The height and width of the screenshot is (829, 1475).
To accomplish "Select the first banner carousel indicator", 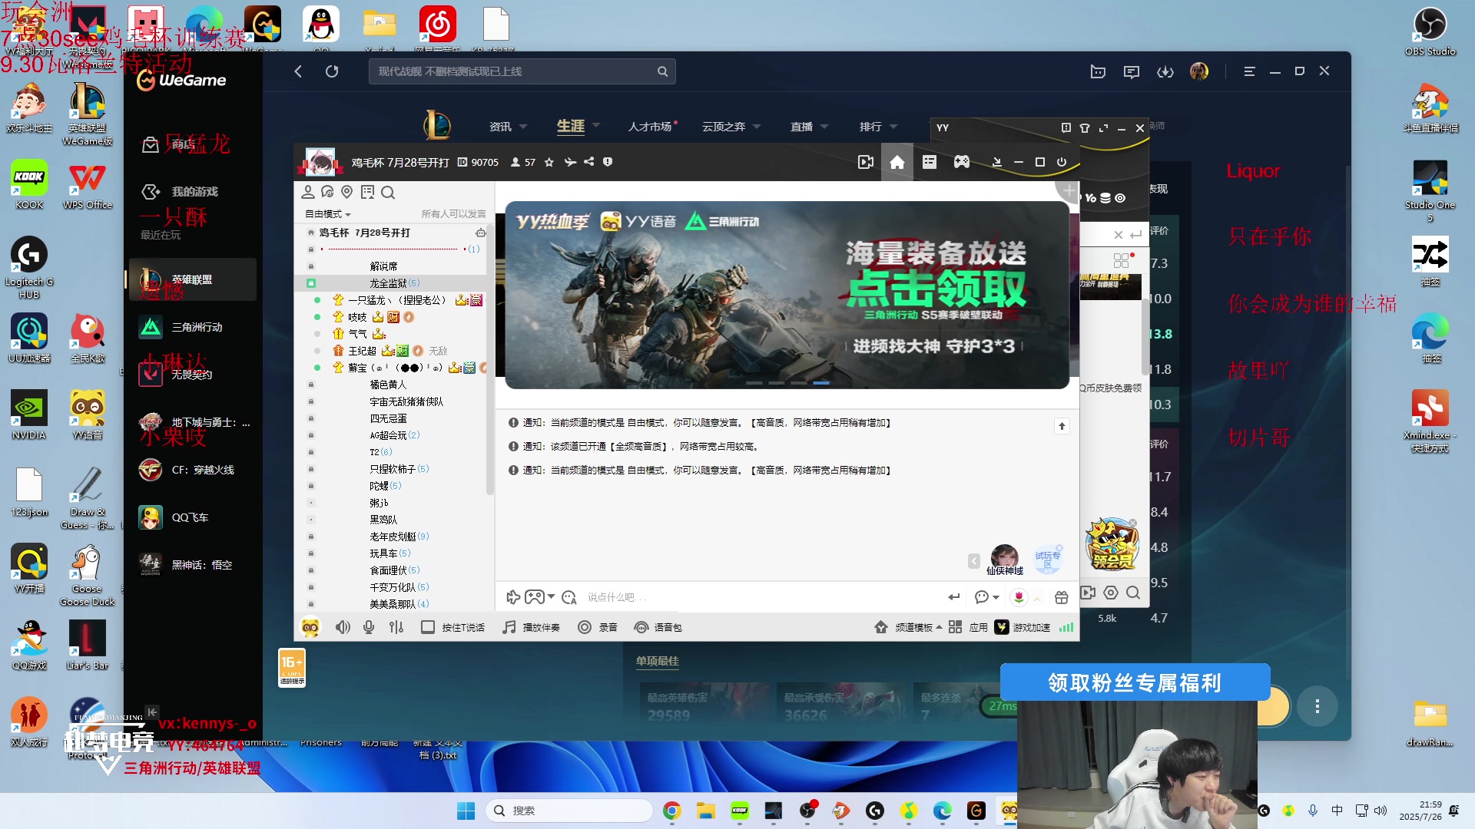I will (754, 382).
